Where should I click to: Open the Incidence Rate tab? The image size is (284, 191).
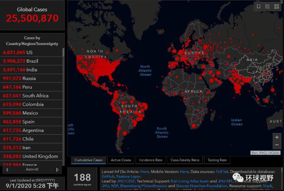(x=150, y=160)
